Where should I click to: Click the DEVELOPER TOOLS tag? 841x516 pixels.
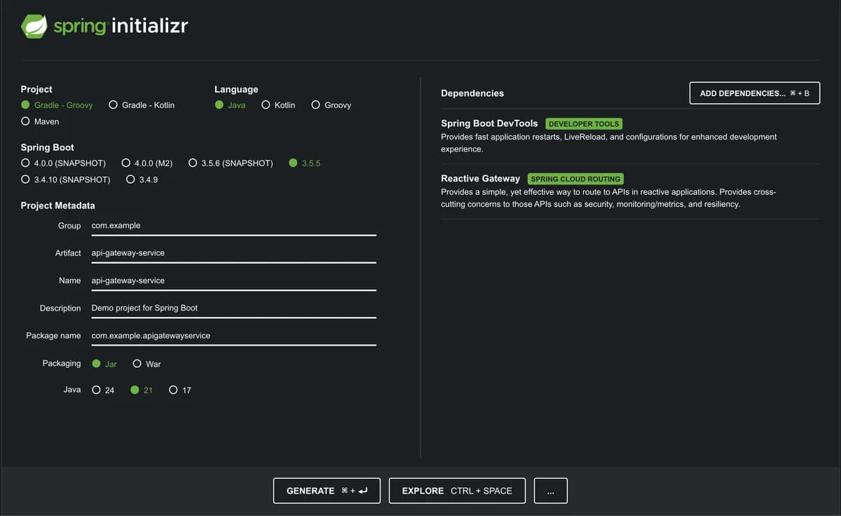584,123
